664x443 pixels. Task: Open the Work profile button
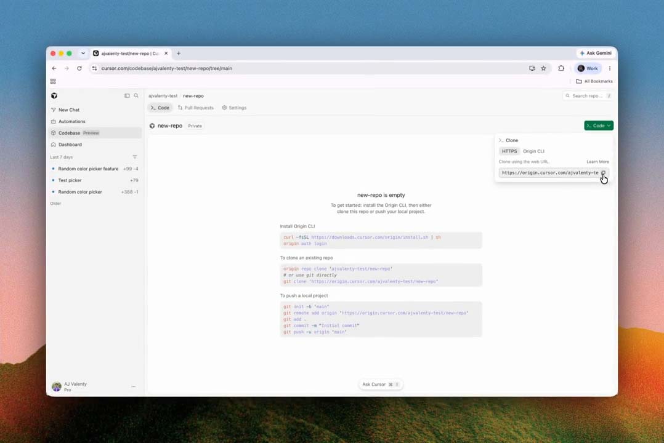[588, 68]
